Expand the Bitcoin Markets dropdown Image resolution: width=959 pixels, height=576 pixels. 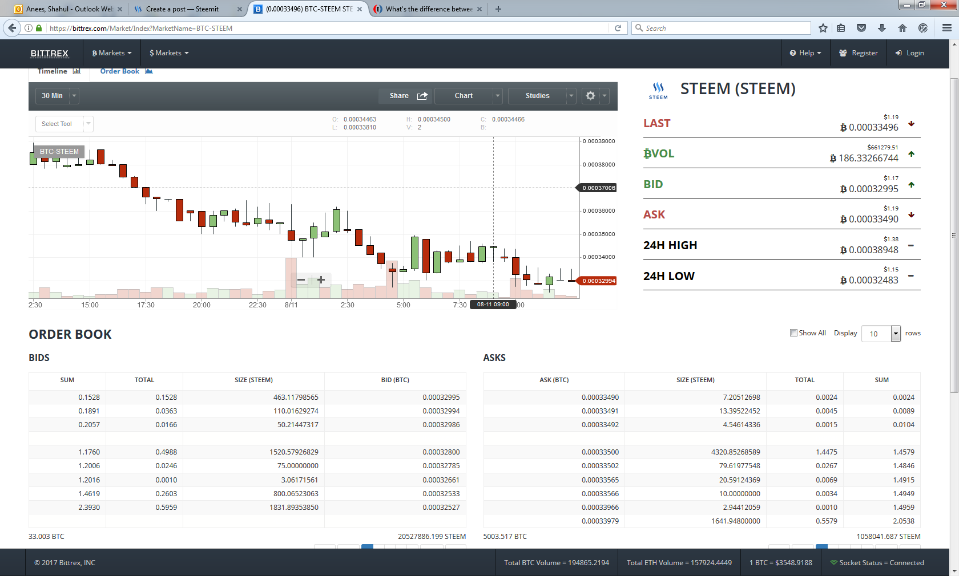(112, 53)
